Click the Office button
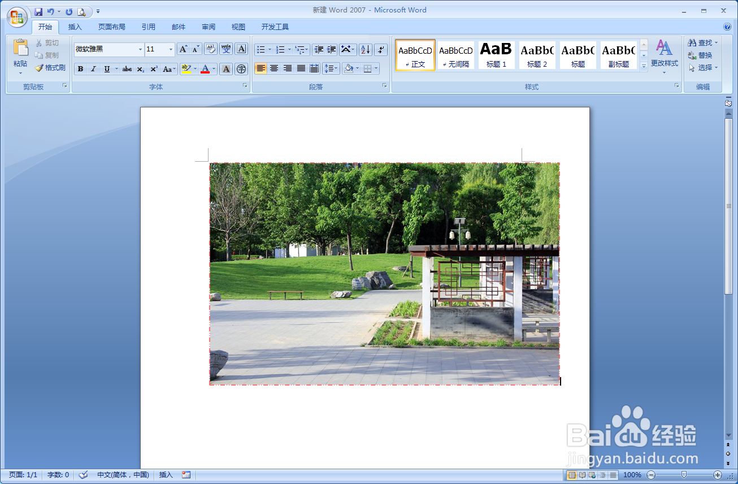 [x=17, y=17]
